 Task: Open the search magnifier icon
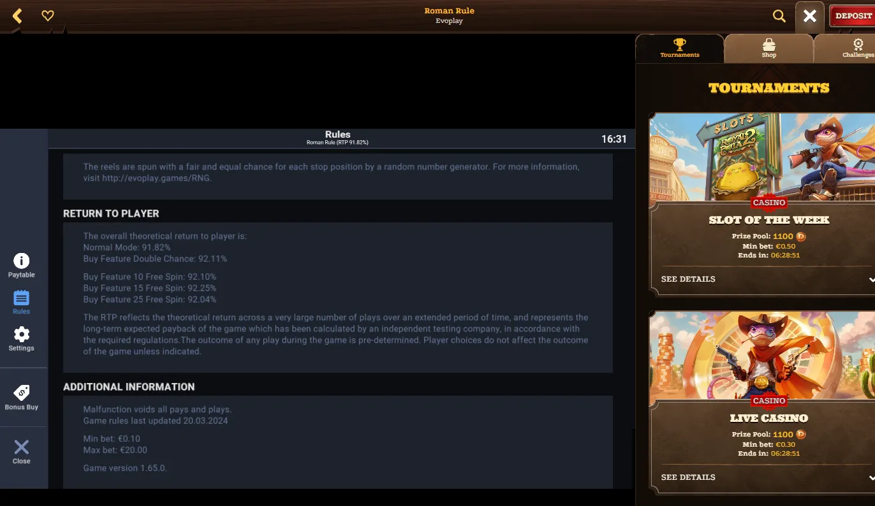[779, 16]
